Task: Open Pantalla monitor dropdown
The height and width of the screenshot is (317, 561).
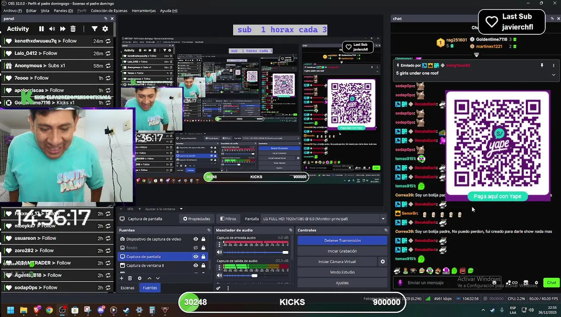Action: pyautogui.click(x=324, y=219)
